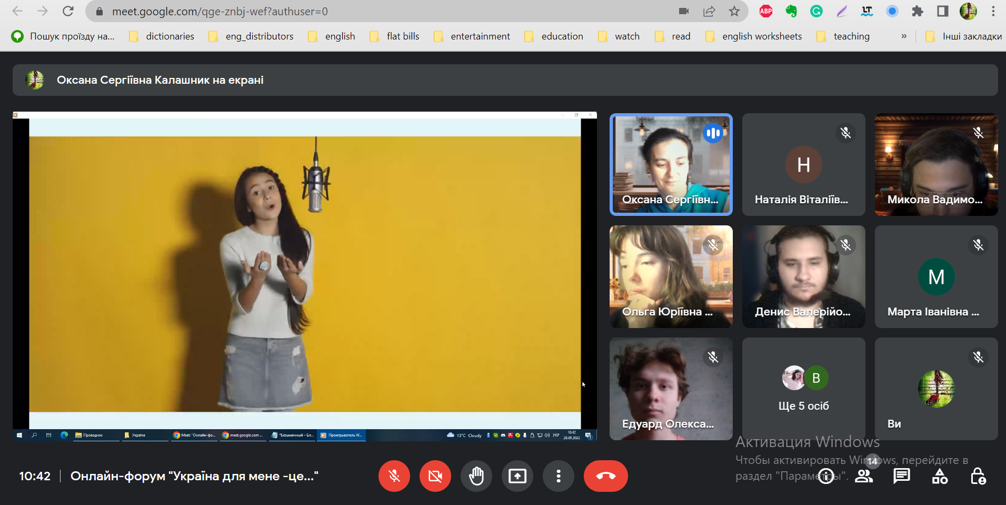Image resolution: width=1006 pixels, height=505 pixels.
Task: Reload the Google Meet page
Action: click(x=68, y=11)
